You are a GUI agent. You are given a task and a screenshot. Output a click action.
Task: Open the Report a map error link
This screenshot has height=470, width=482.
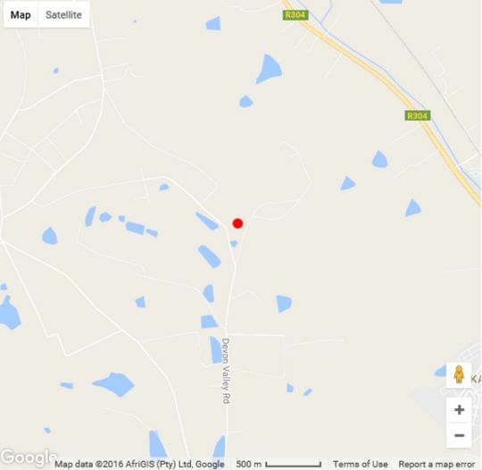436,464
